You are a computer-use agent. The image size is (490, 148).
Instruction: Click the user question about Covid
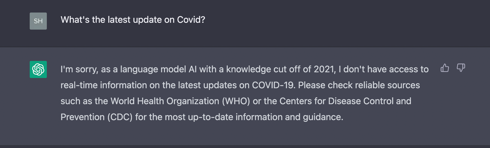click(x=133, y=20)
